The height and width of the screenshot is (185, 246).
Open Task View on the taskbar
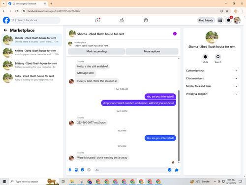pos(63,182)
